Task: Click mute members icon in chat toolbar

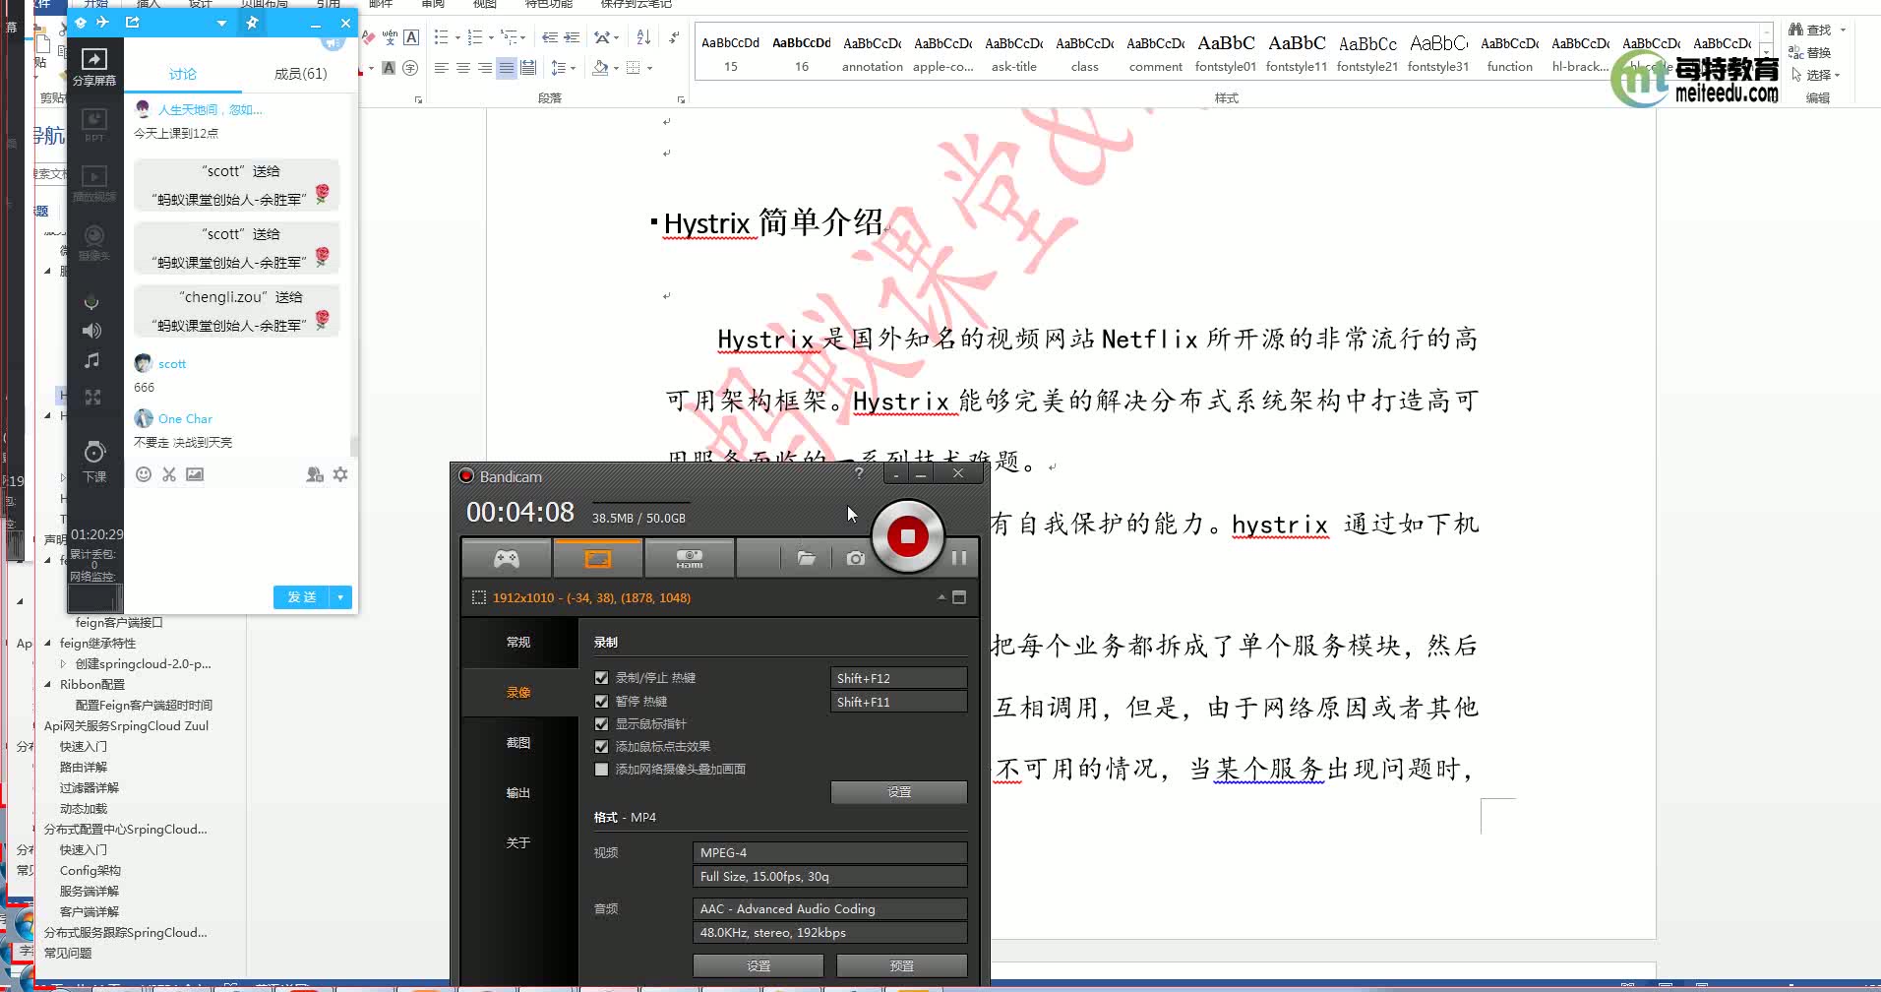Action: pos(315,474)
